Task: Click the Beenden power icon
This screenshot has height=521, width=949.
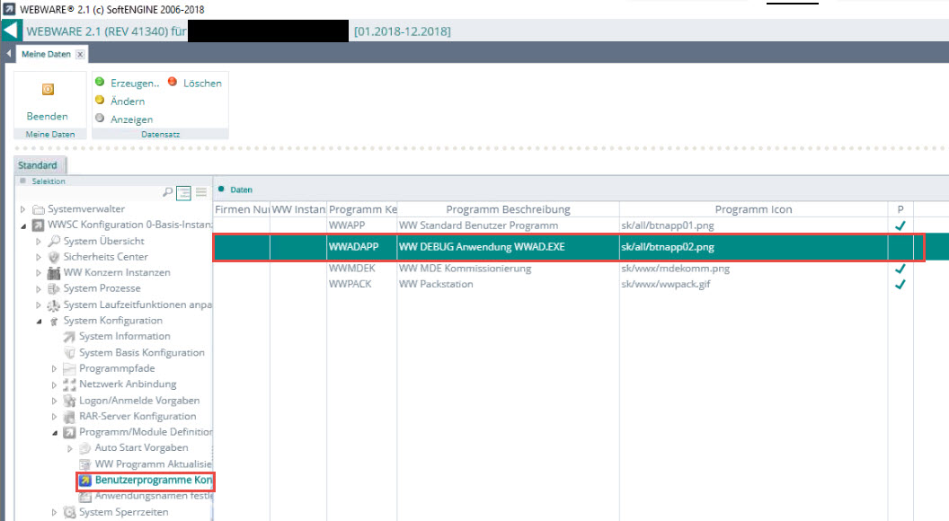Action: [48, 90]
